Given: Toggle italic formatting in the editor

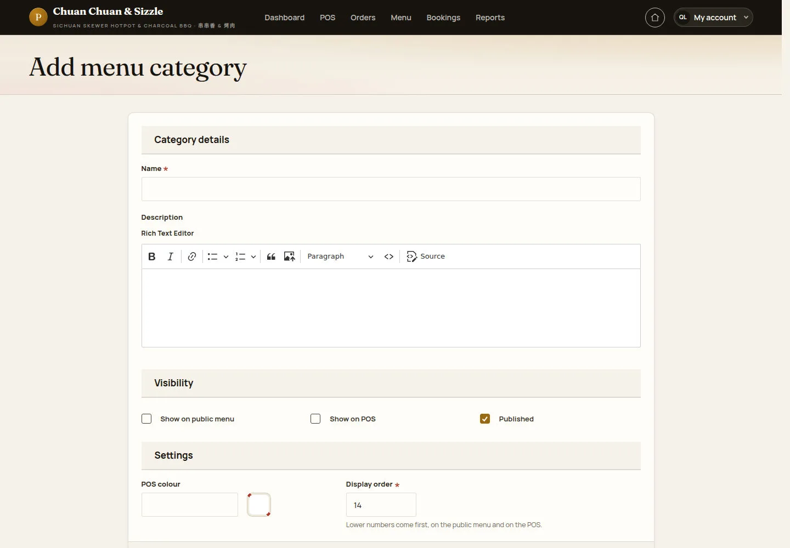Looking at the screenshot, I should point(171,256).
